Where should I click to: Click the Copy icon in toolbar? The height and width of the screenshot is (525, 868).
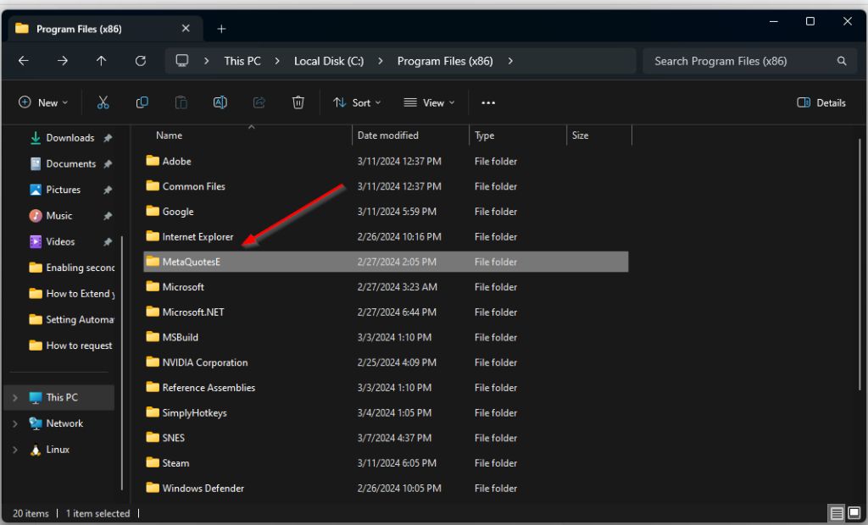click(142, 102)
